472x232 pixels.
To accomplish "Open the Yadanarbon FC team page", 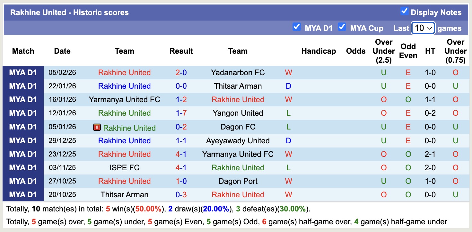I will coord(238,72).
